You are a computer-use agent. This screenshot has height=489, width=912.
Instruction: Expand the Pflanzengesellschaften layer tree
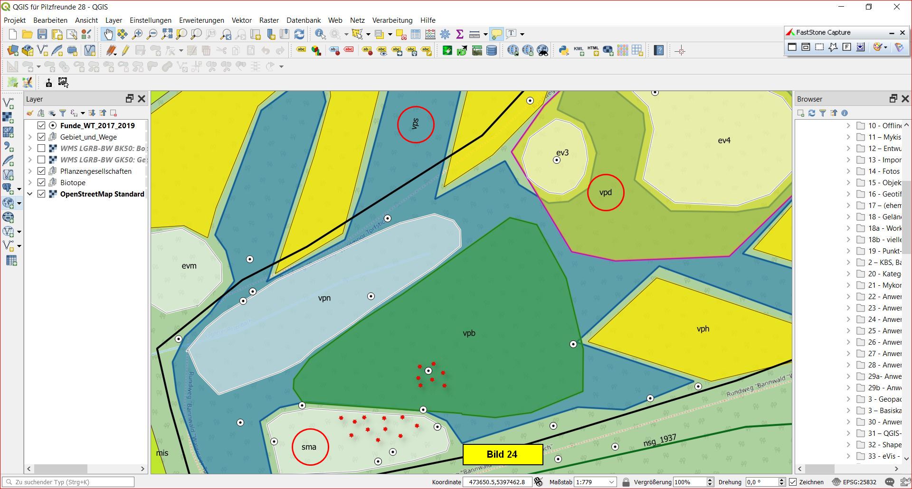click(x=30, y=171)
